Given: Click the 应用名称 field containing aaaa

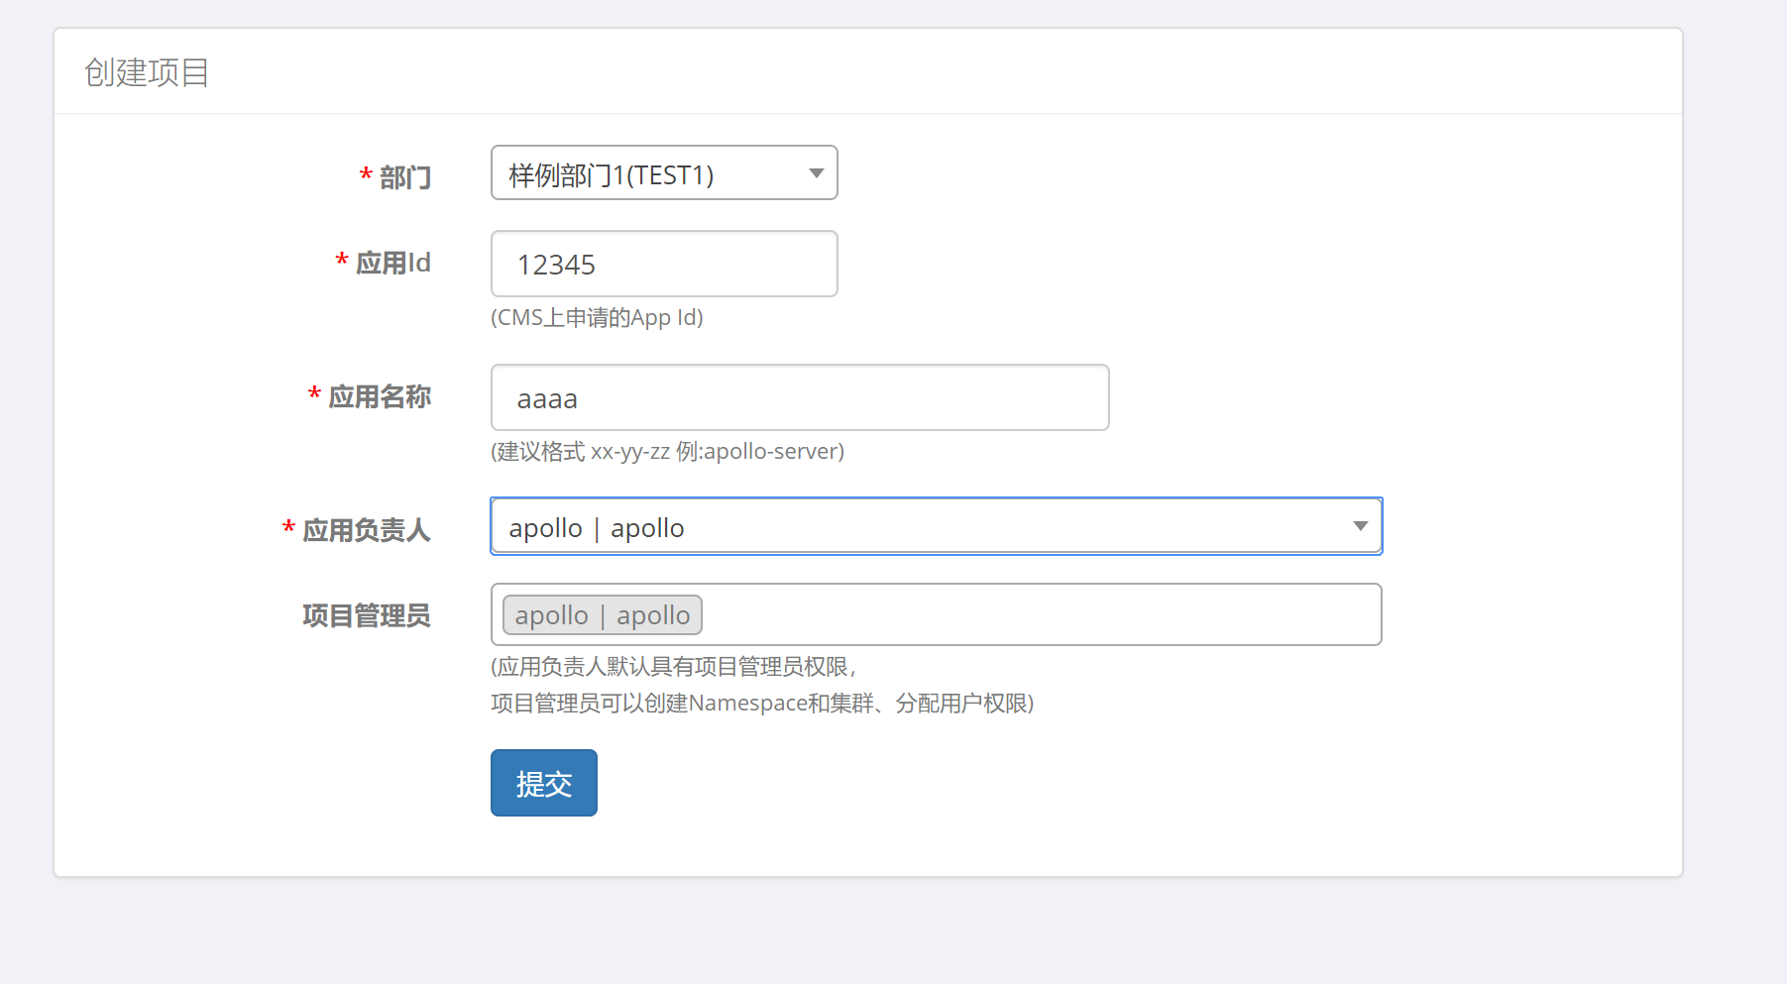Looking at the screenshot, I should pyautogui.click(x=799, y=398).
